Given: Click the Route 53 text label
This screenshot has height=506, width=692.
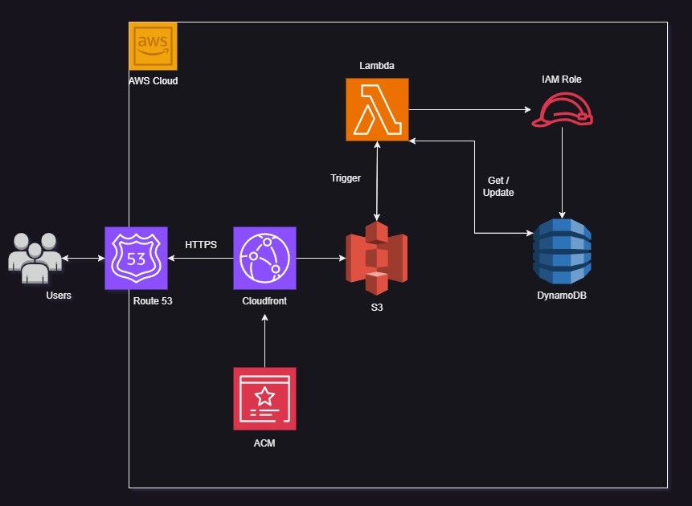Looking at the screenshot, I should pyautogui.click(x=153, y=301).
